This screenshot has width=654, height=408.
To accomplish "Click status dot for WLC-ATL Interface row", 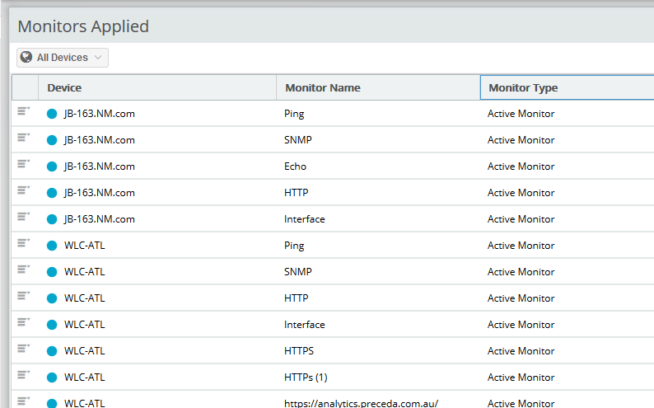I will tap(52, 325).
